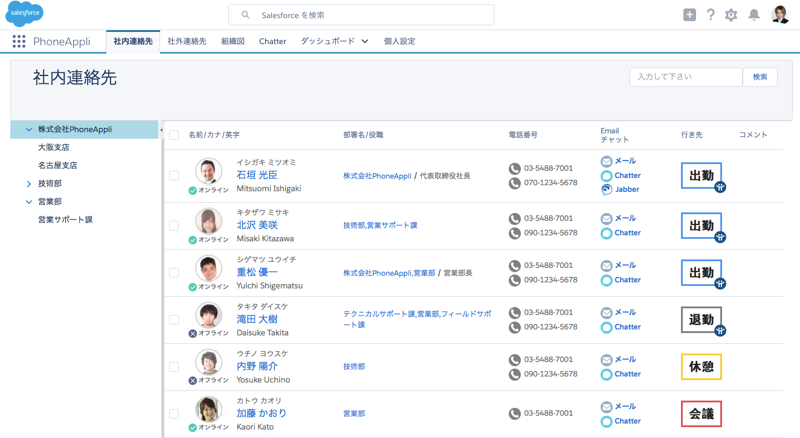The width and height of the screenshot is (800, 438).
Task: Click mobile phone icon for 北沢 美咲
Action: (515, 233)
